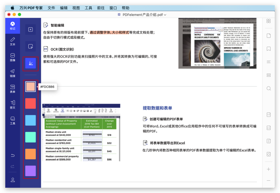Select the area selection markup tool
The image size is (280, 193).
[30, 47]
